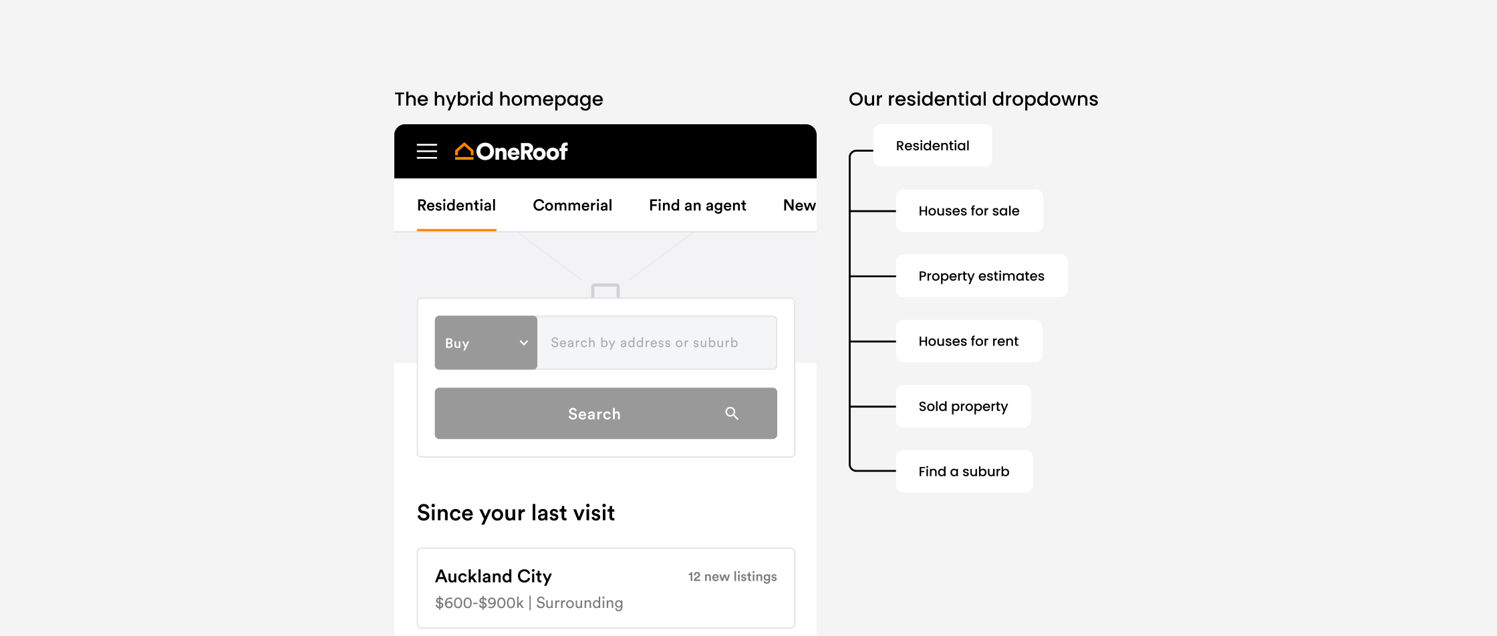Image resolution: width=1497 pixels, height=636 pixels.
Task: Open the Sold property item
Action: [963, 406]
